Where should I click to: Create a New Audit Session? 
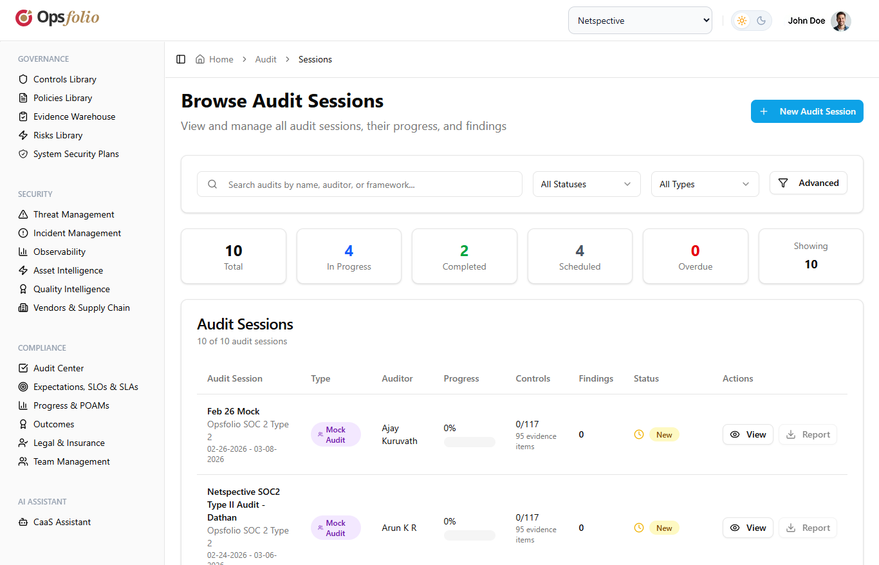click(x=807, y=111)
